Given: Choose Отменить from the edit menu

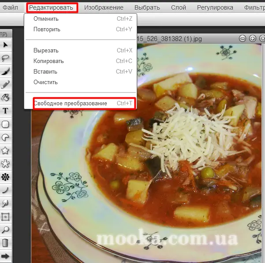Looking at the screenshot, I should (x=80, y=19).
